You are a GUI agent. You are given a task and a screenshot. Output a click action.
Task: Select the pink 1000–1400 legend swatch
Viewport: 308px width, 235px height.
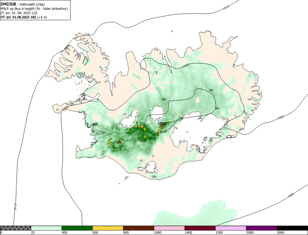pyautogui.click(x=169, y=228)
